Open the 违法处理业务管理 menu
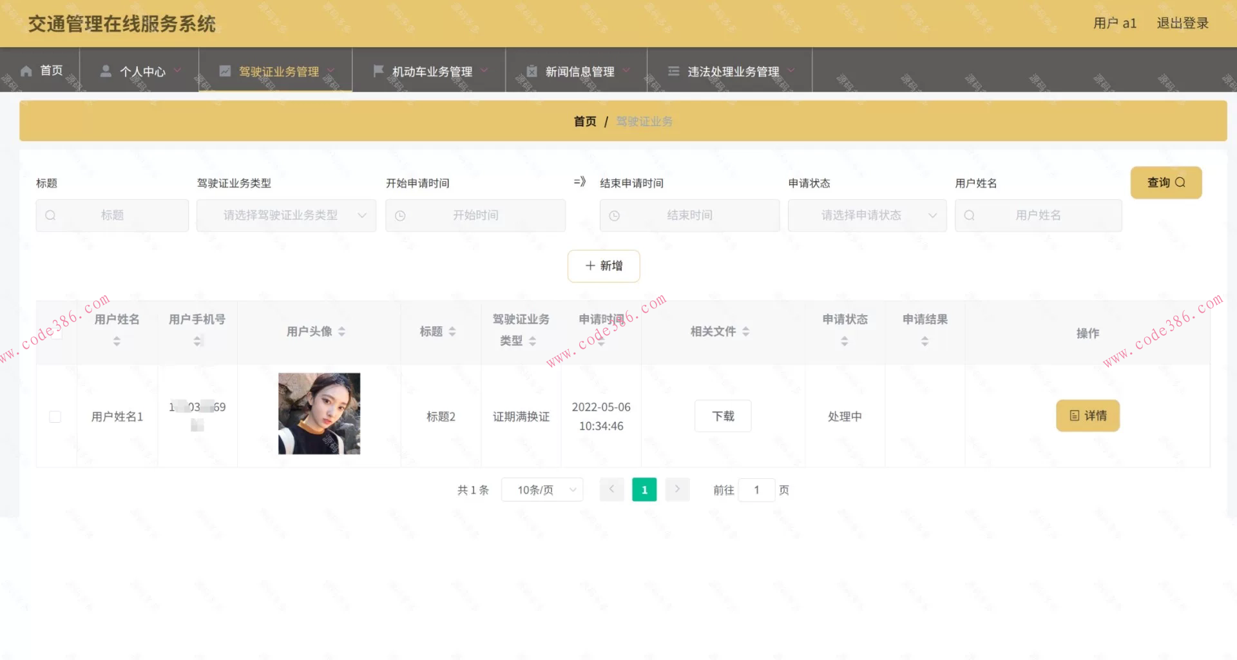This screenshot has width=1237, height=660. click(730, 70)
